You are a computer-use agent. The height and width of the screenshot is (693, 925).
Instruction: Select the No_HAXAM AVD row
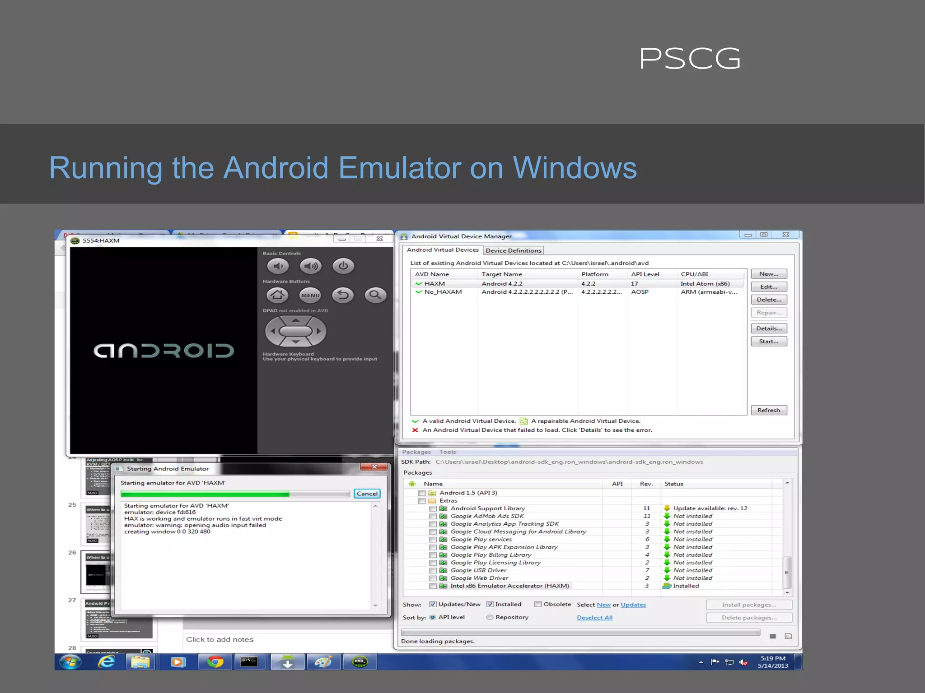578,292
